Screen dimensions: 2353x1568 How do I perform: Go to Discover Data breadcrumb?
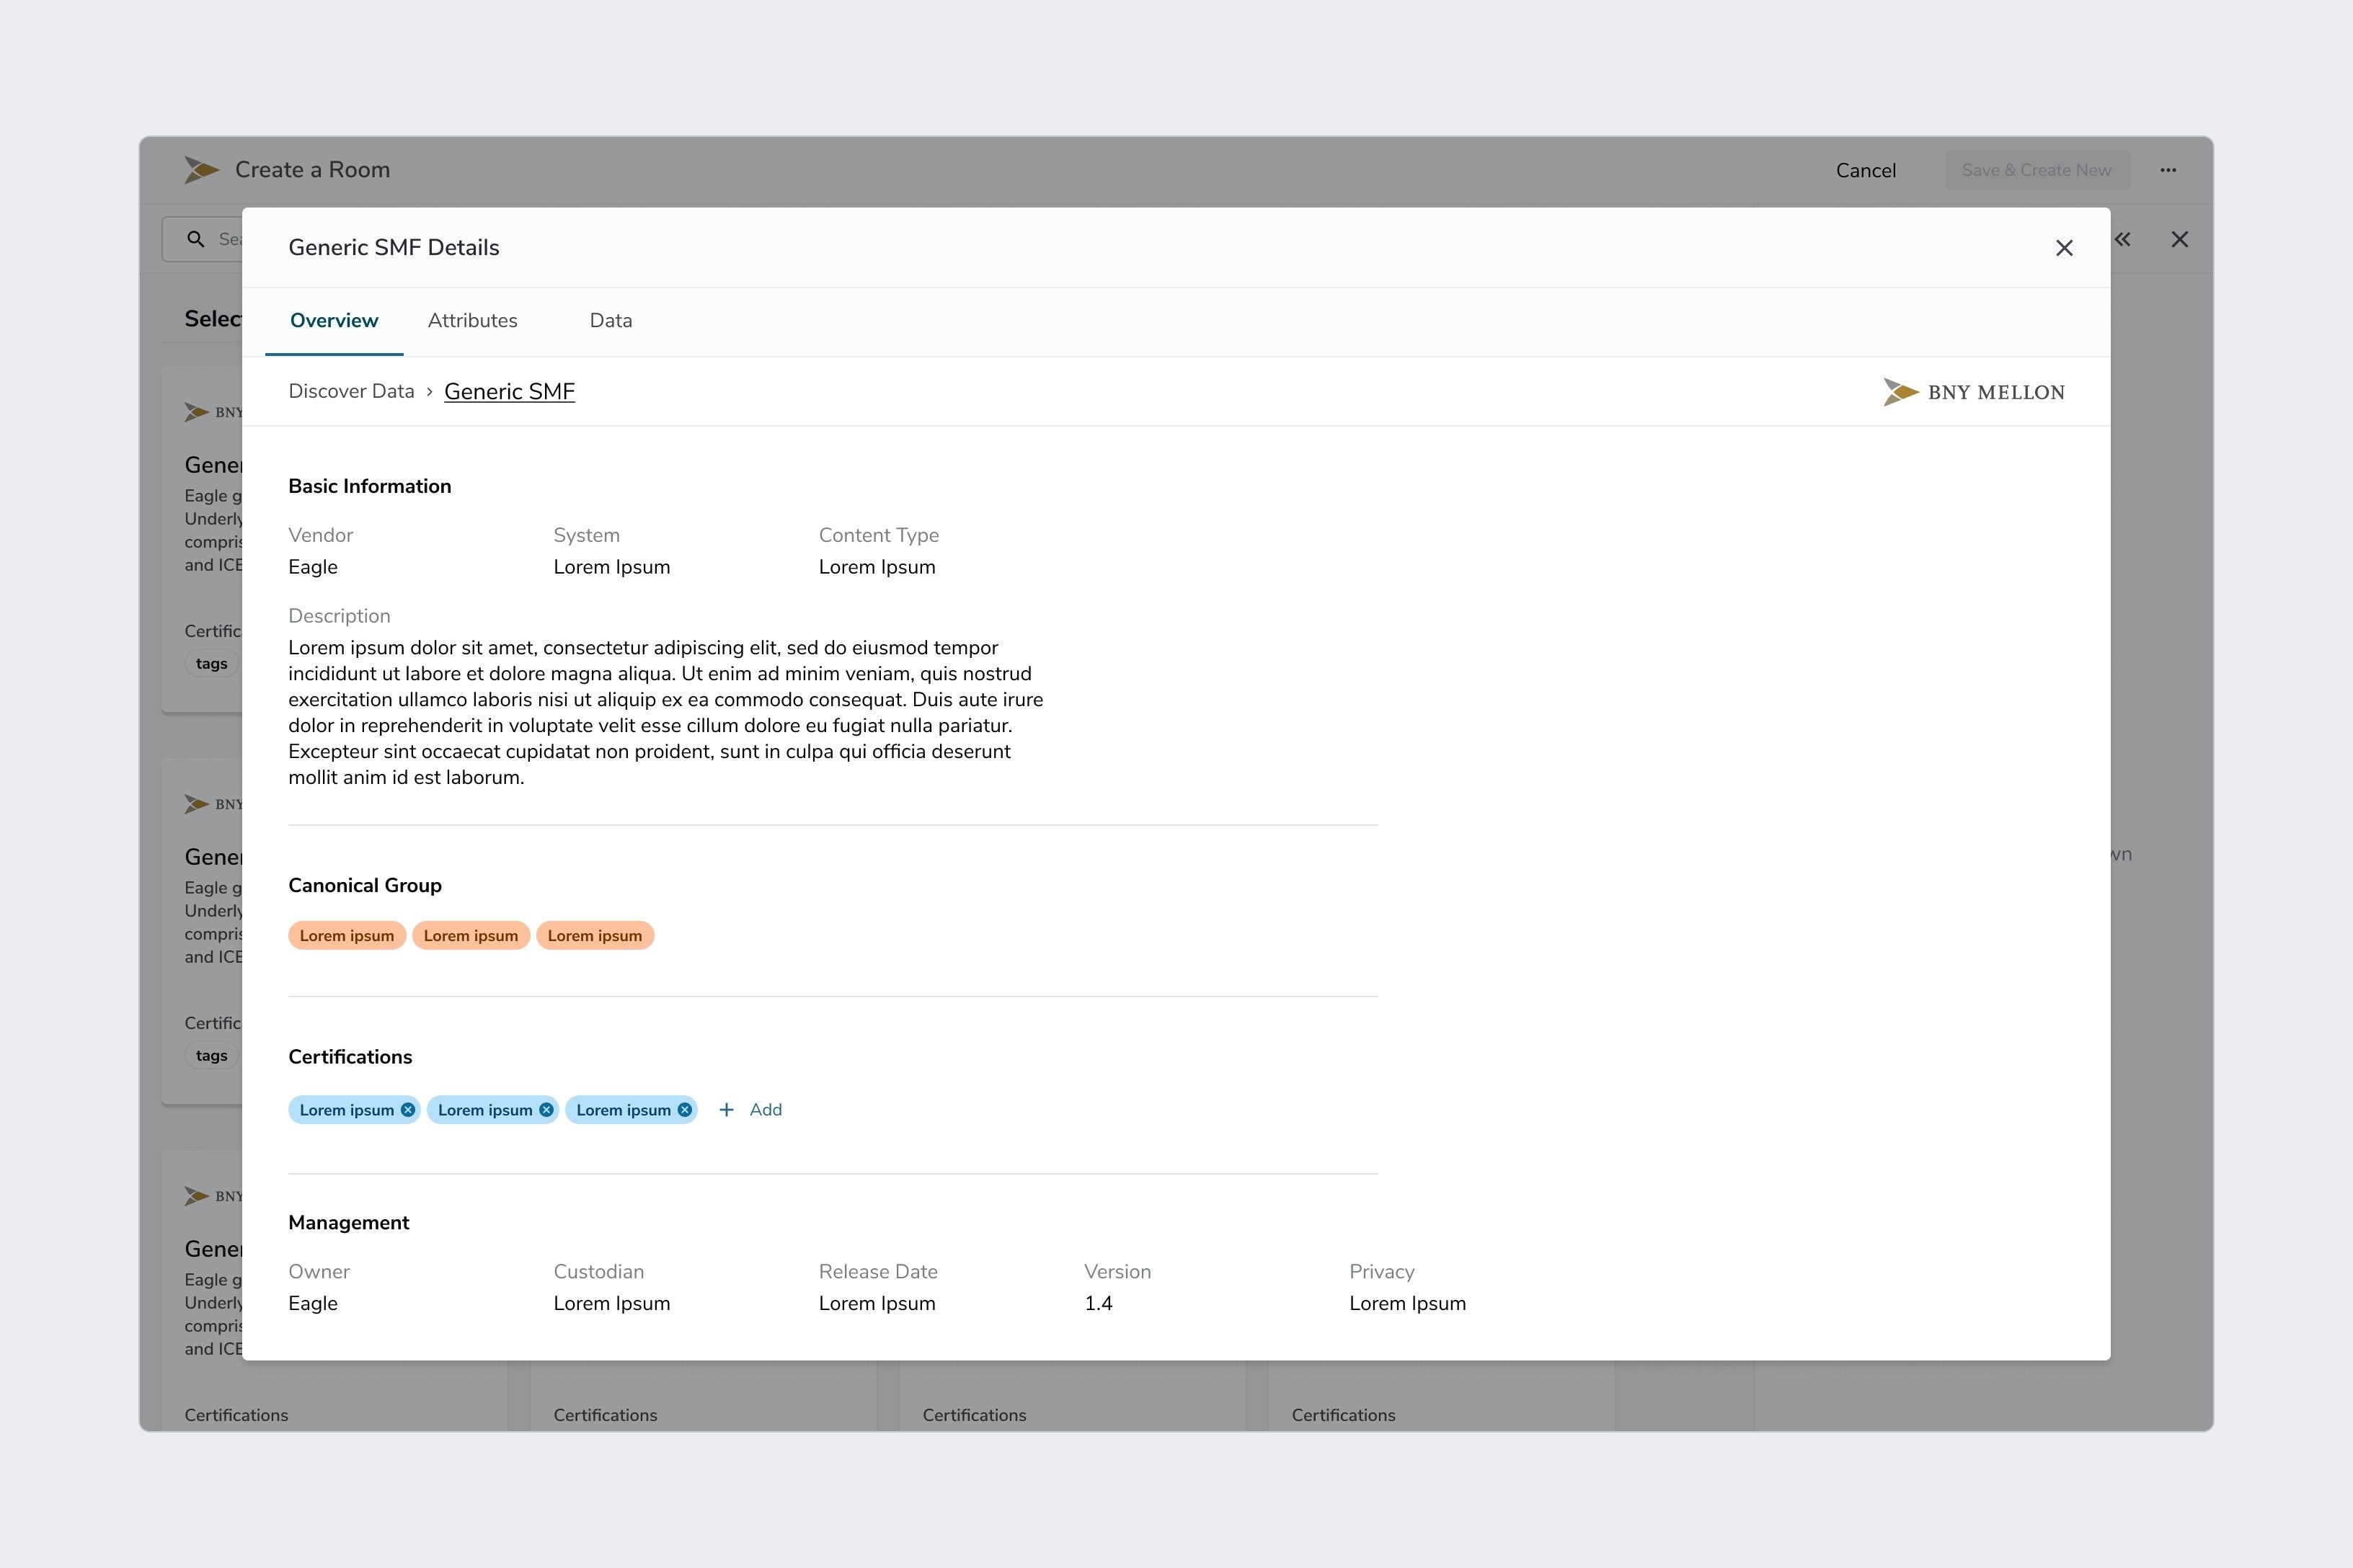click(x=351, y=391)
